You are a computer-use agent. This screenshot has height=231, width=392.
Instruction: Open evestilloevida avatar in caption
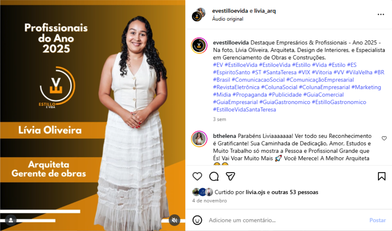(199, 46)
